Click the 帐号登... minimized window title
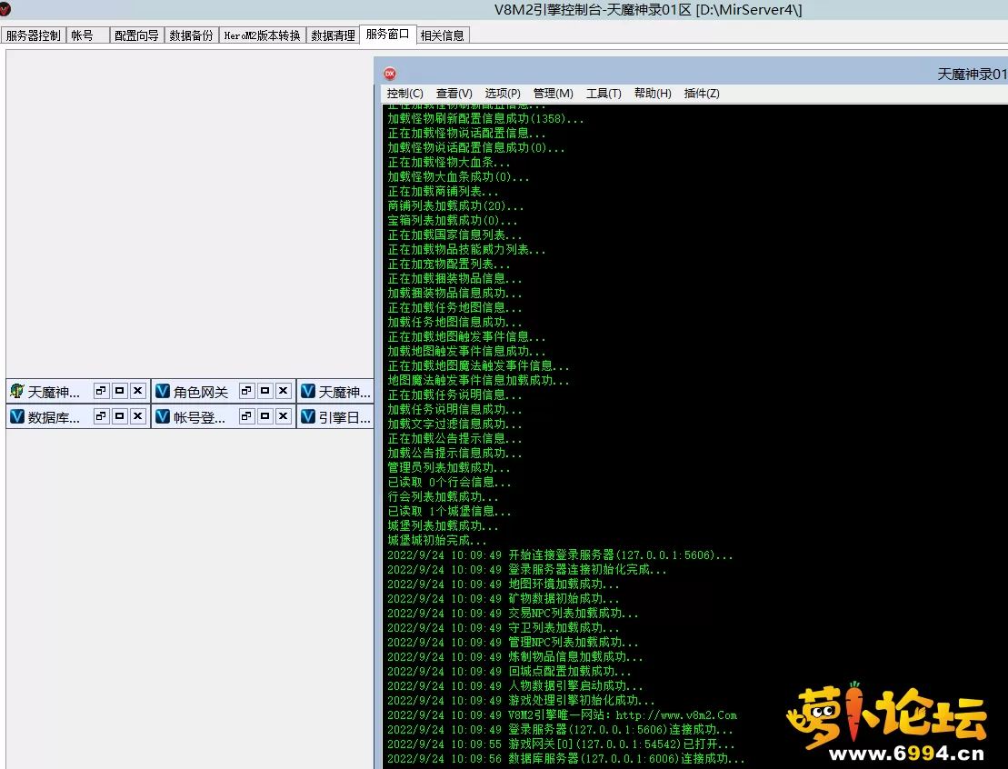 coord(199,417)
